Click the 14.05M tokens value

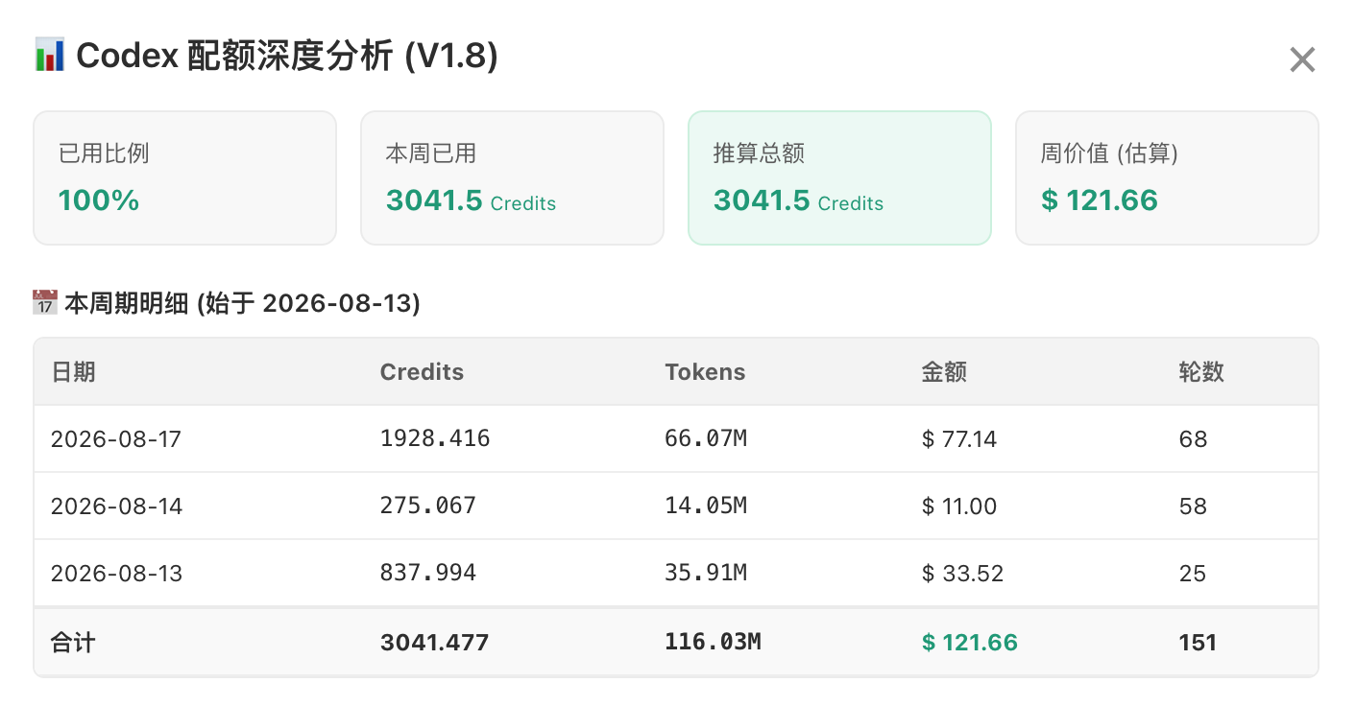click(706, 506)
